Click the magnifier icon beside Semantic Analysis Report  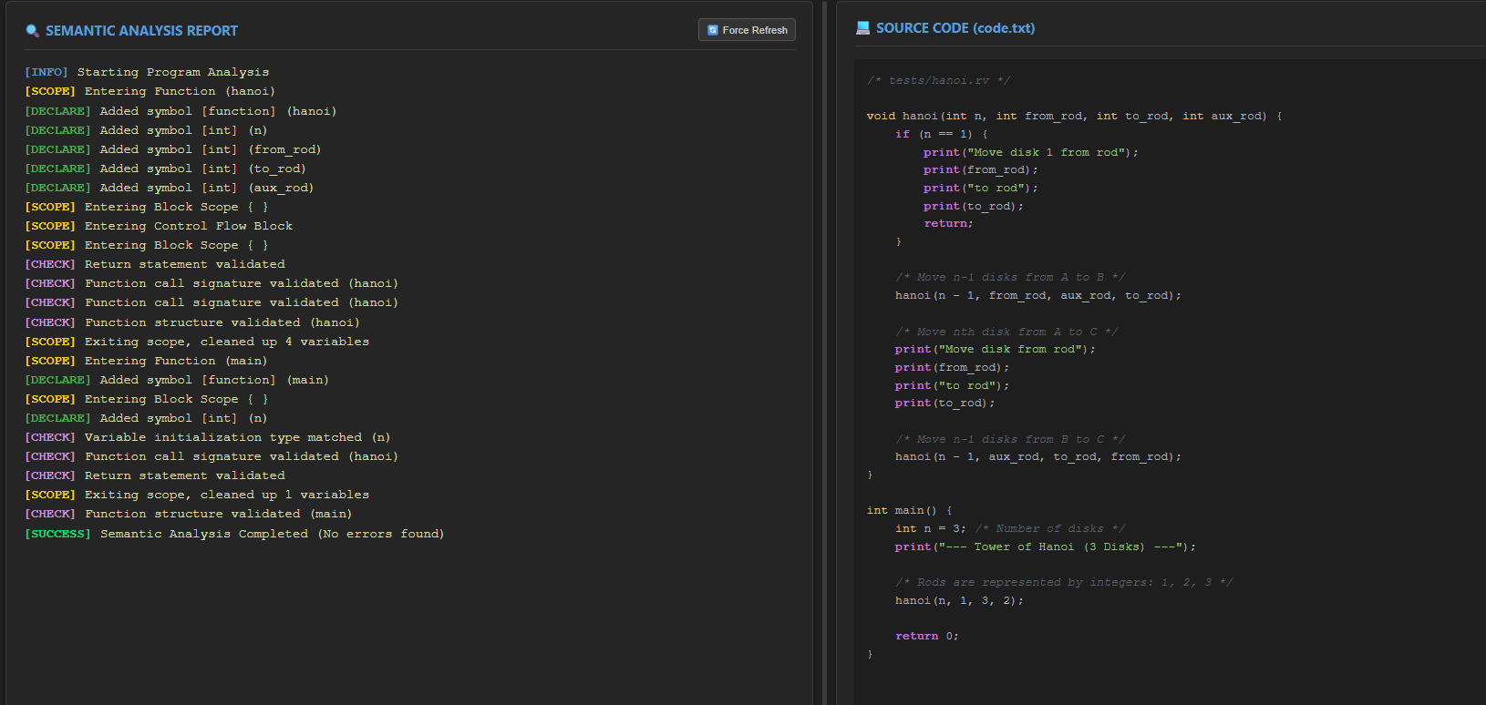click(33, 31)
